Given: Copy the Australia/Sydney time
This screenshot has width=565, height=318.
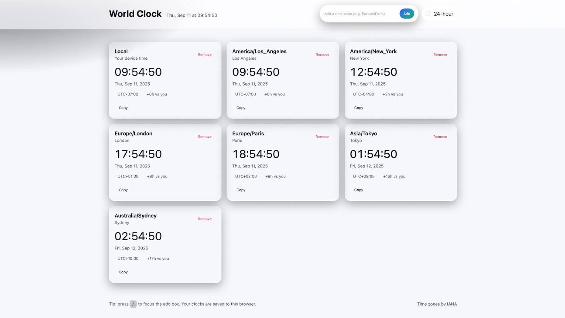Looking at the screenshot, I should click(123, 272).
